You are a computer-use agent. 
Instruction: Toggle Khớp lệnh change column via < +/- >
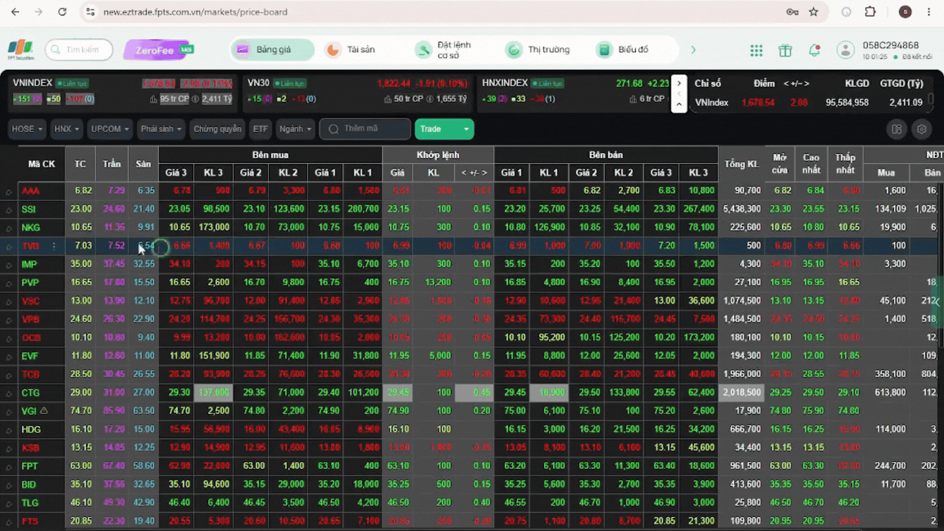coord(474,173)
